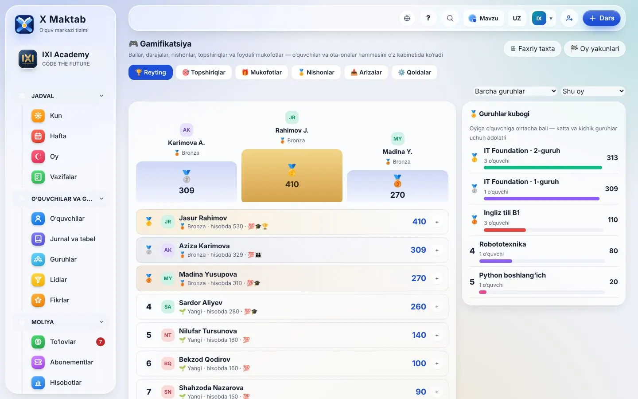Click Ingliz tili B1 progress bar
This screenshot has height=399, width=638.
click(544, 230)
